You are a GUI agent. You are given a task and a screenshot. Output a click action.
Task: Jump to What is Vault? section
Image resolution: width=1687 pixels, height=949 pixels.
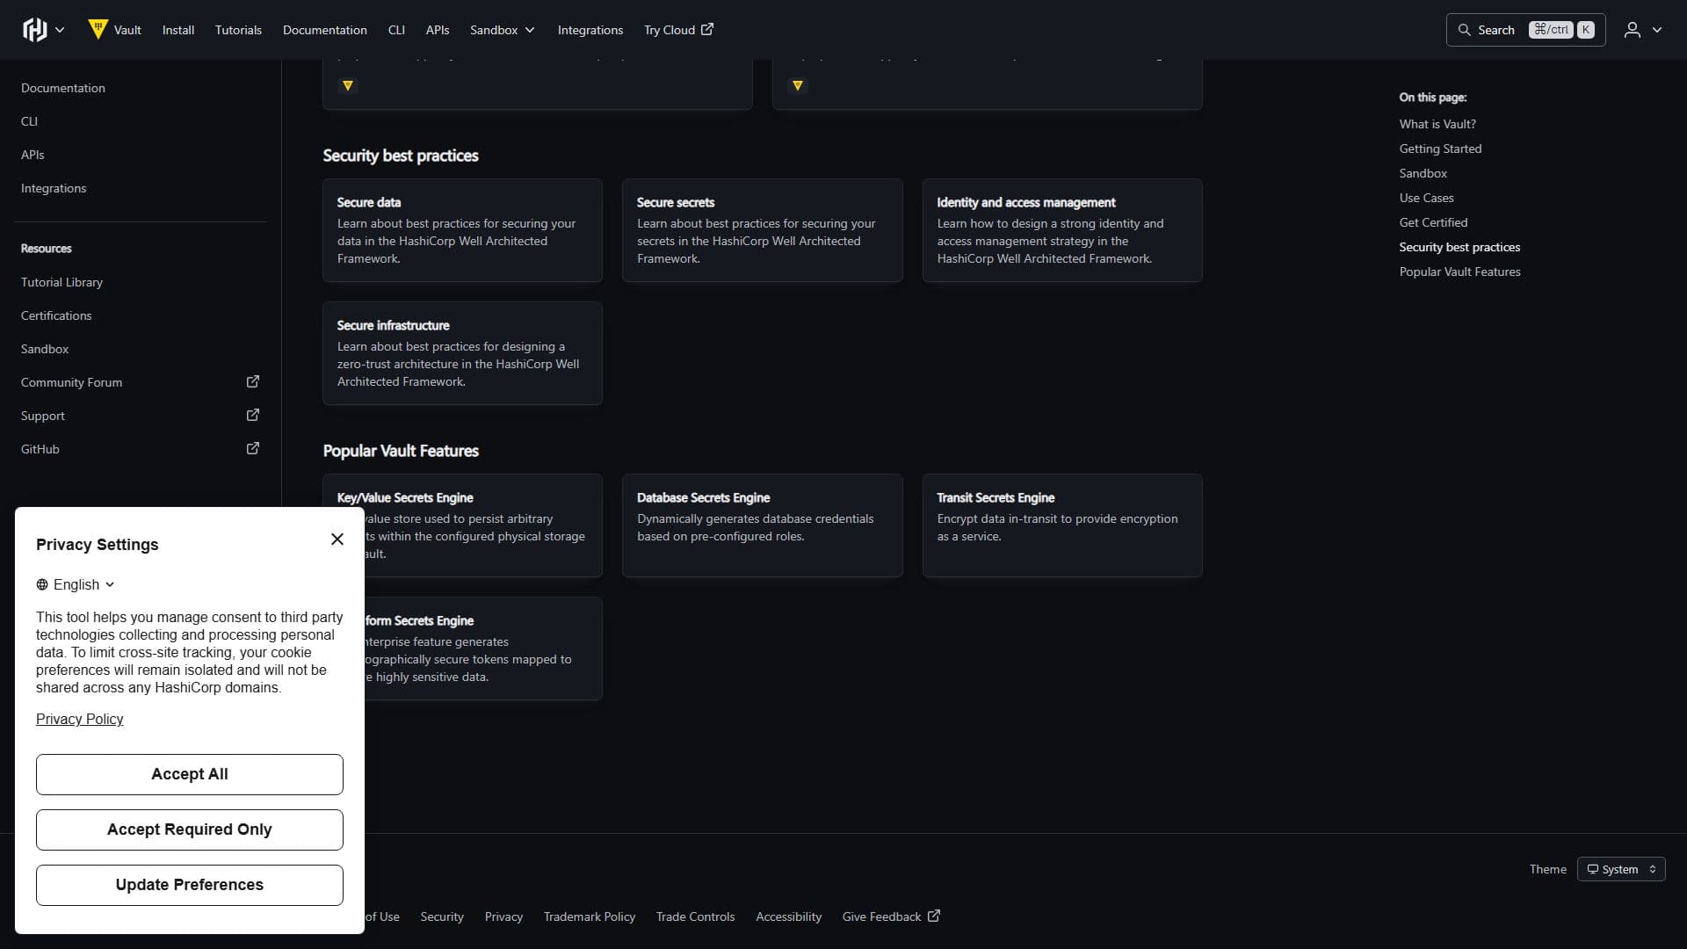click(1437, 124)
